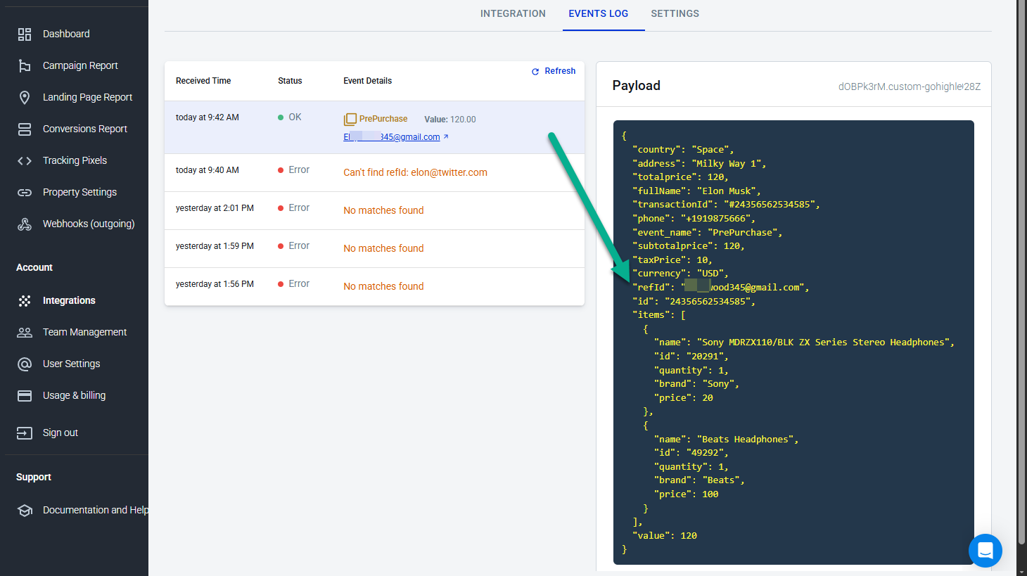Click the Conversions Report stack icon
This screenshot has width=1027, height=576.
[25, 129]
